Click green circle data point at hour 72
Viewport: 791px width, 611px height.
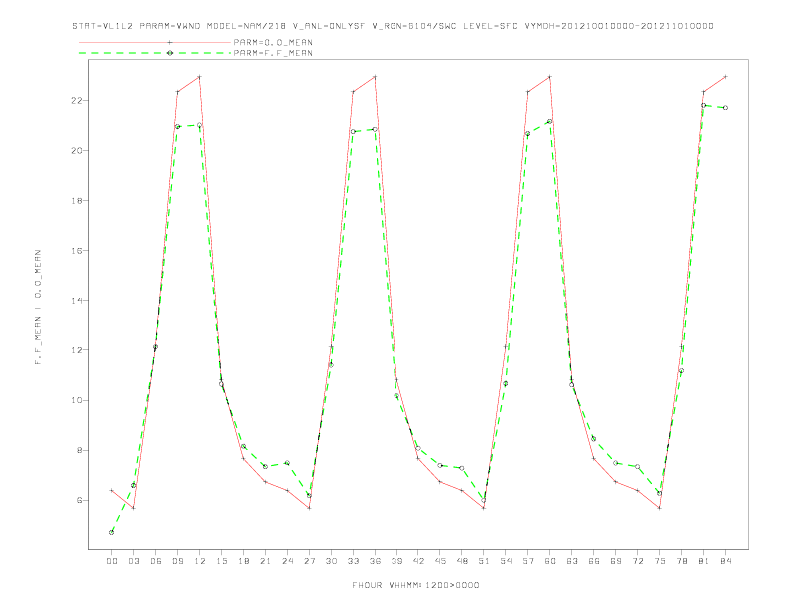pyautogui.click(x=637, y=467)
